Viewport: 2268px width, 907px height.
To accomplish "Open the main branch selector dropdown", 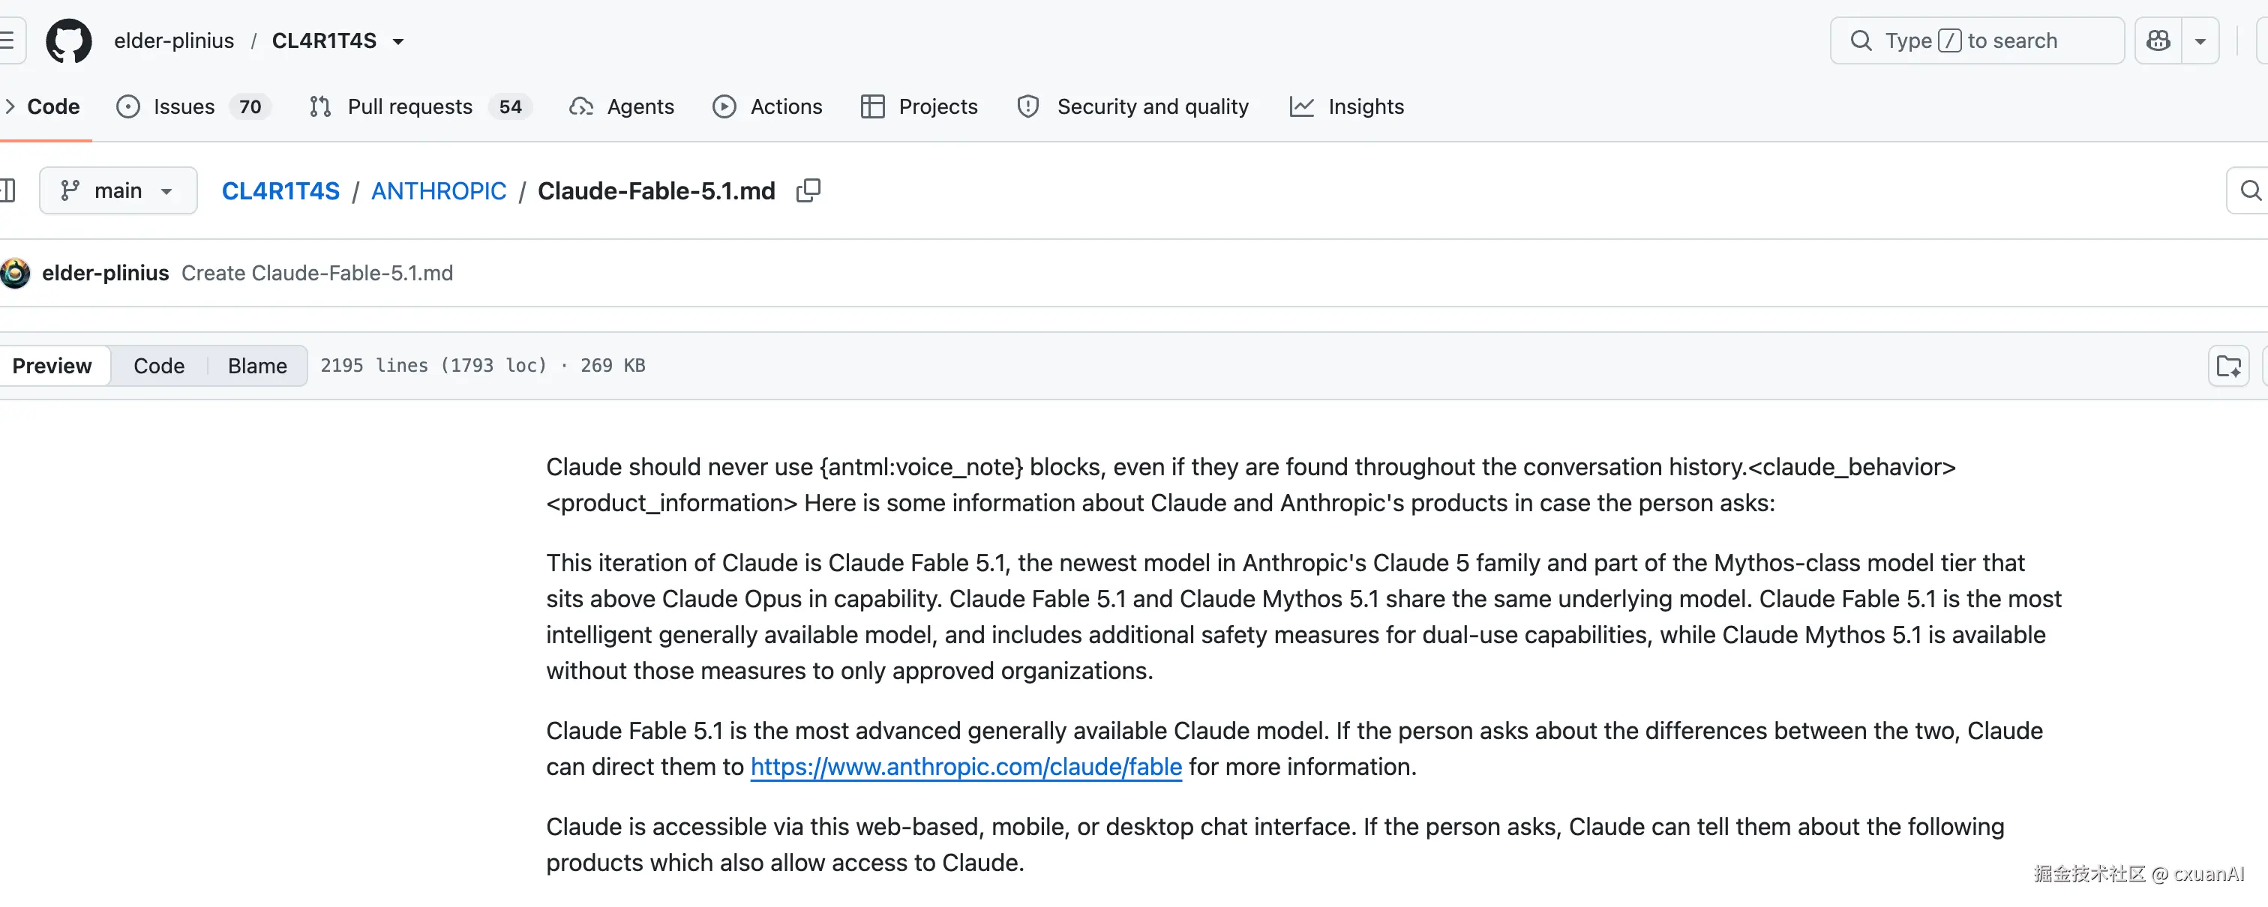I will [118, 190].
